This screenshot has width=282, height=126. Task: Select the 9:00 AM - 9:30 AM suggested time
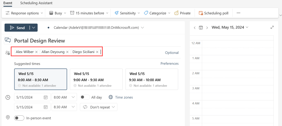tap(96, 79)
